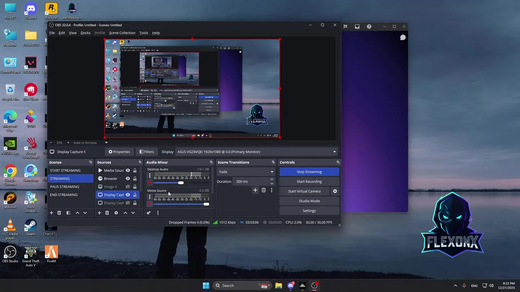Open the Fade transition dropdown

click(246, 172)
